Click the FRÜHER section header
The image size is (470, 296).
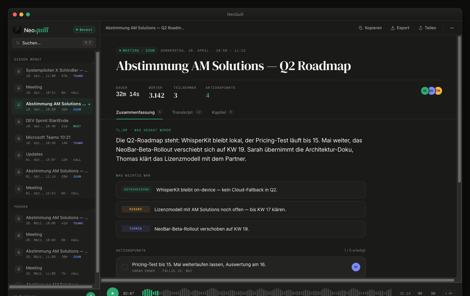click(x=21, y=207)
